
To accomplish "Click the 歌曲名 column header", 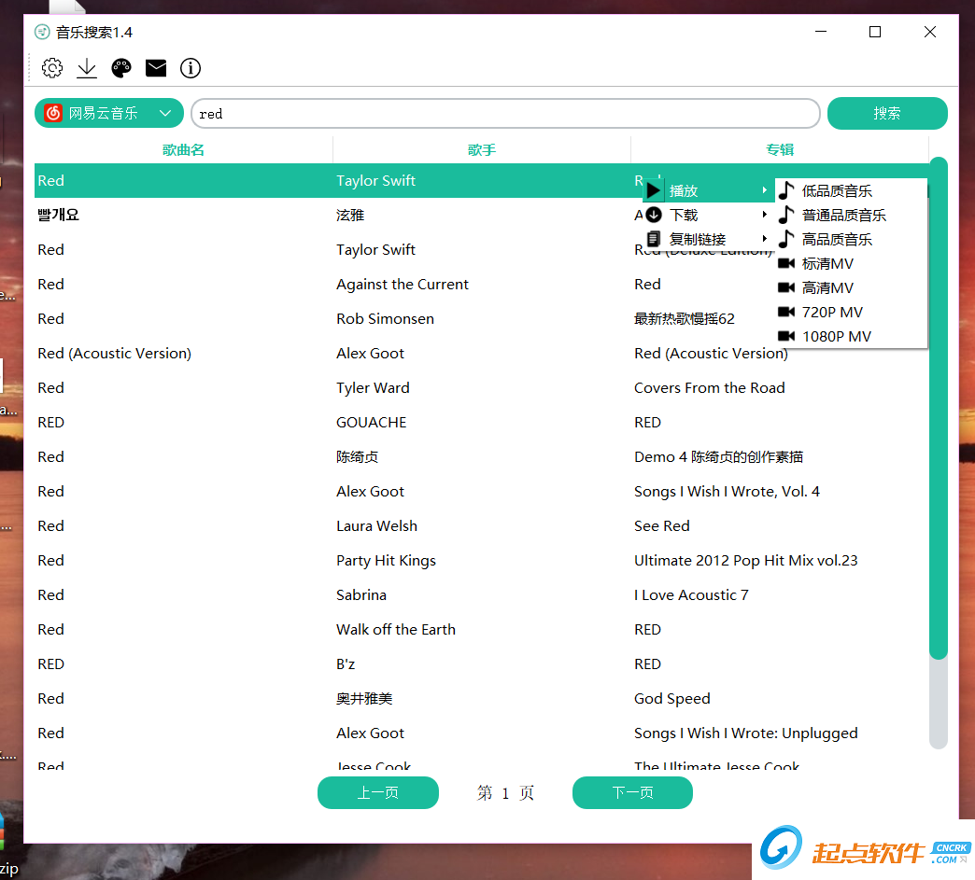I will 183,149.
